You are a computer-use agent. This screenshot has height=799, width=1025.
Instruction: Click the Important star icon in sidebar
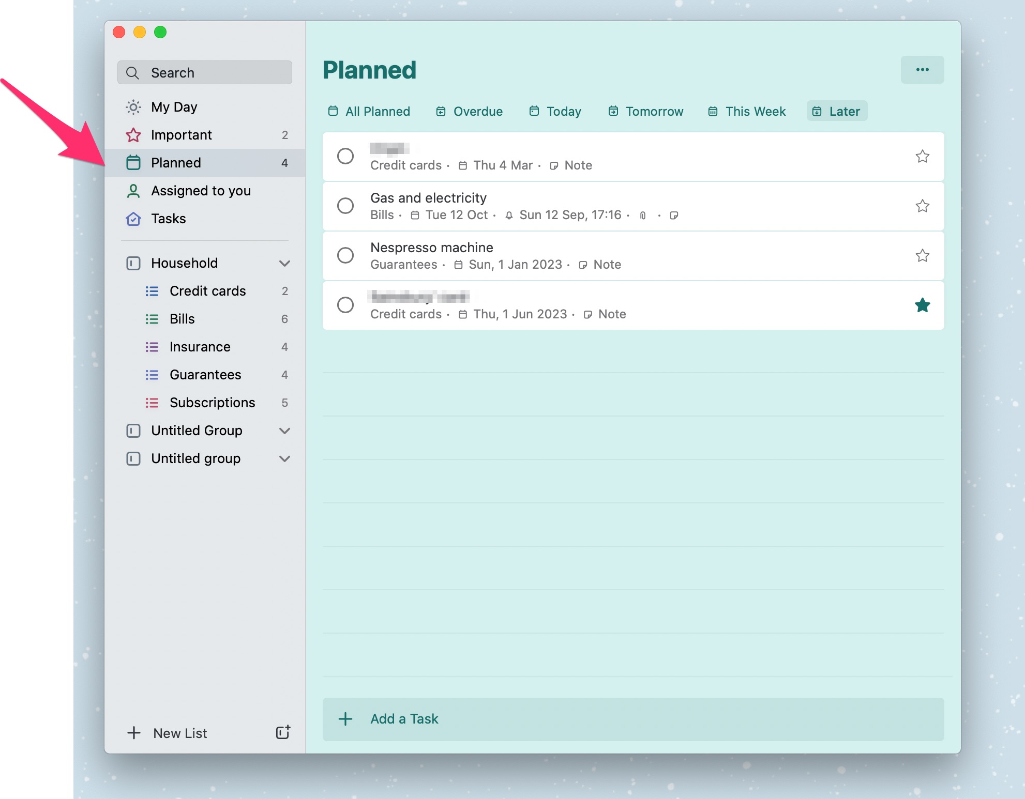point(133,135)
